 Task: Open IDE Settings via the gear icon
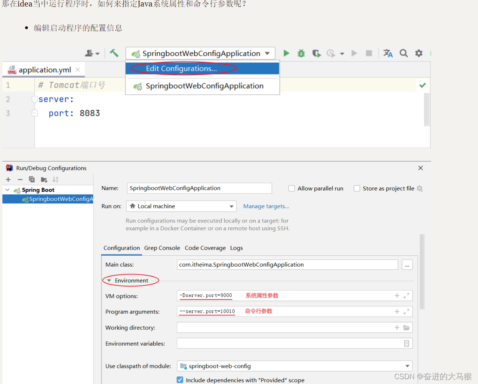(419, 53)
